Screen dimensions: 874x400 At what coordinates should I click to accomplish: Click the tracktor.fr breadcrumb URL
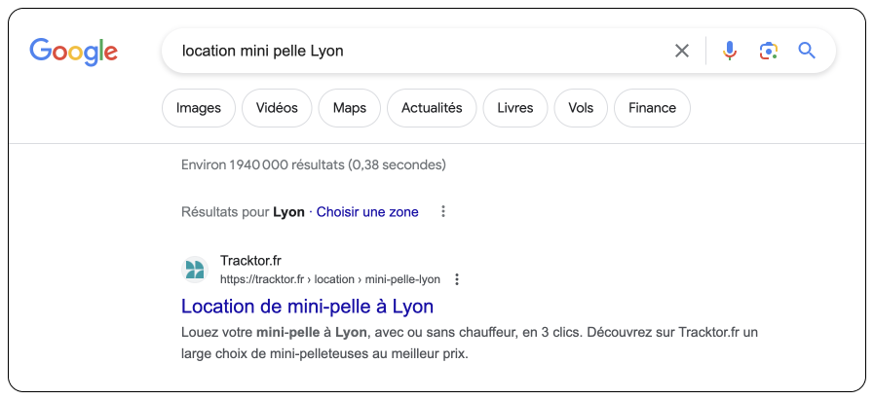tap(330, 279)
